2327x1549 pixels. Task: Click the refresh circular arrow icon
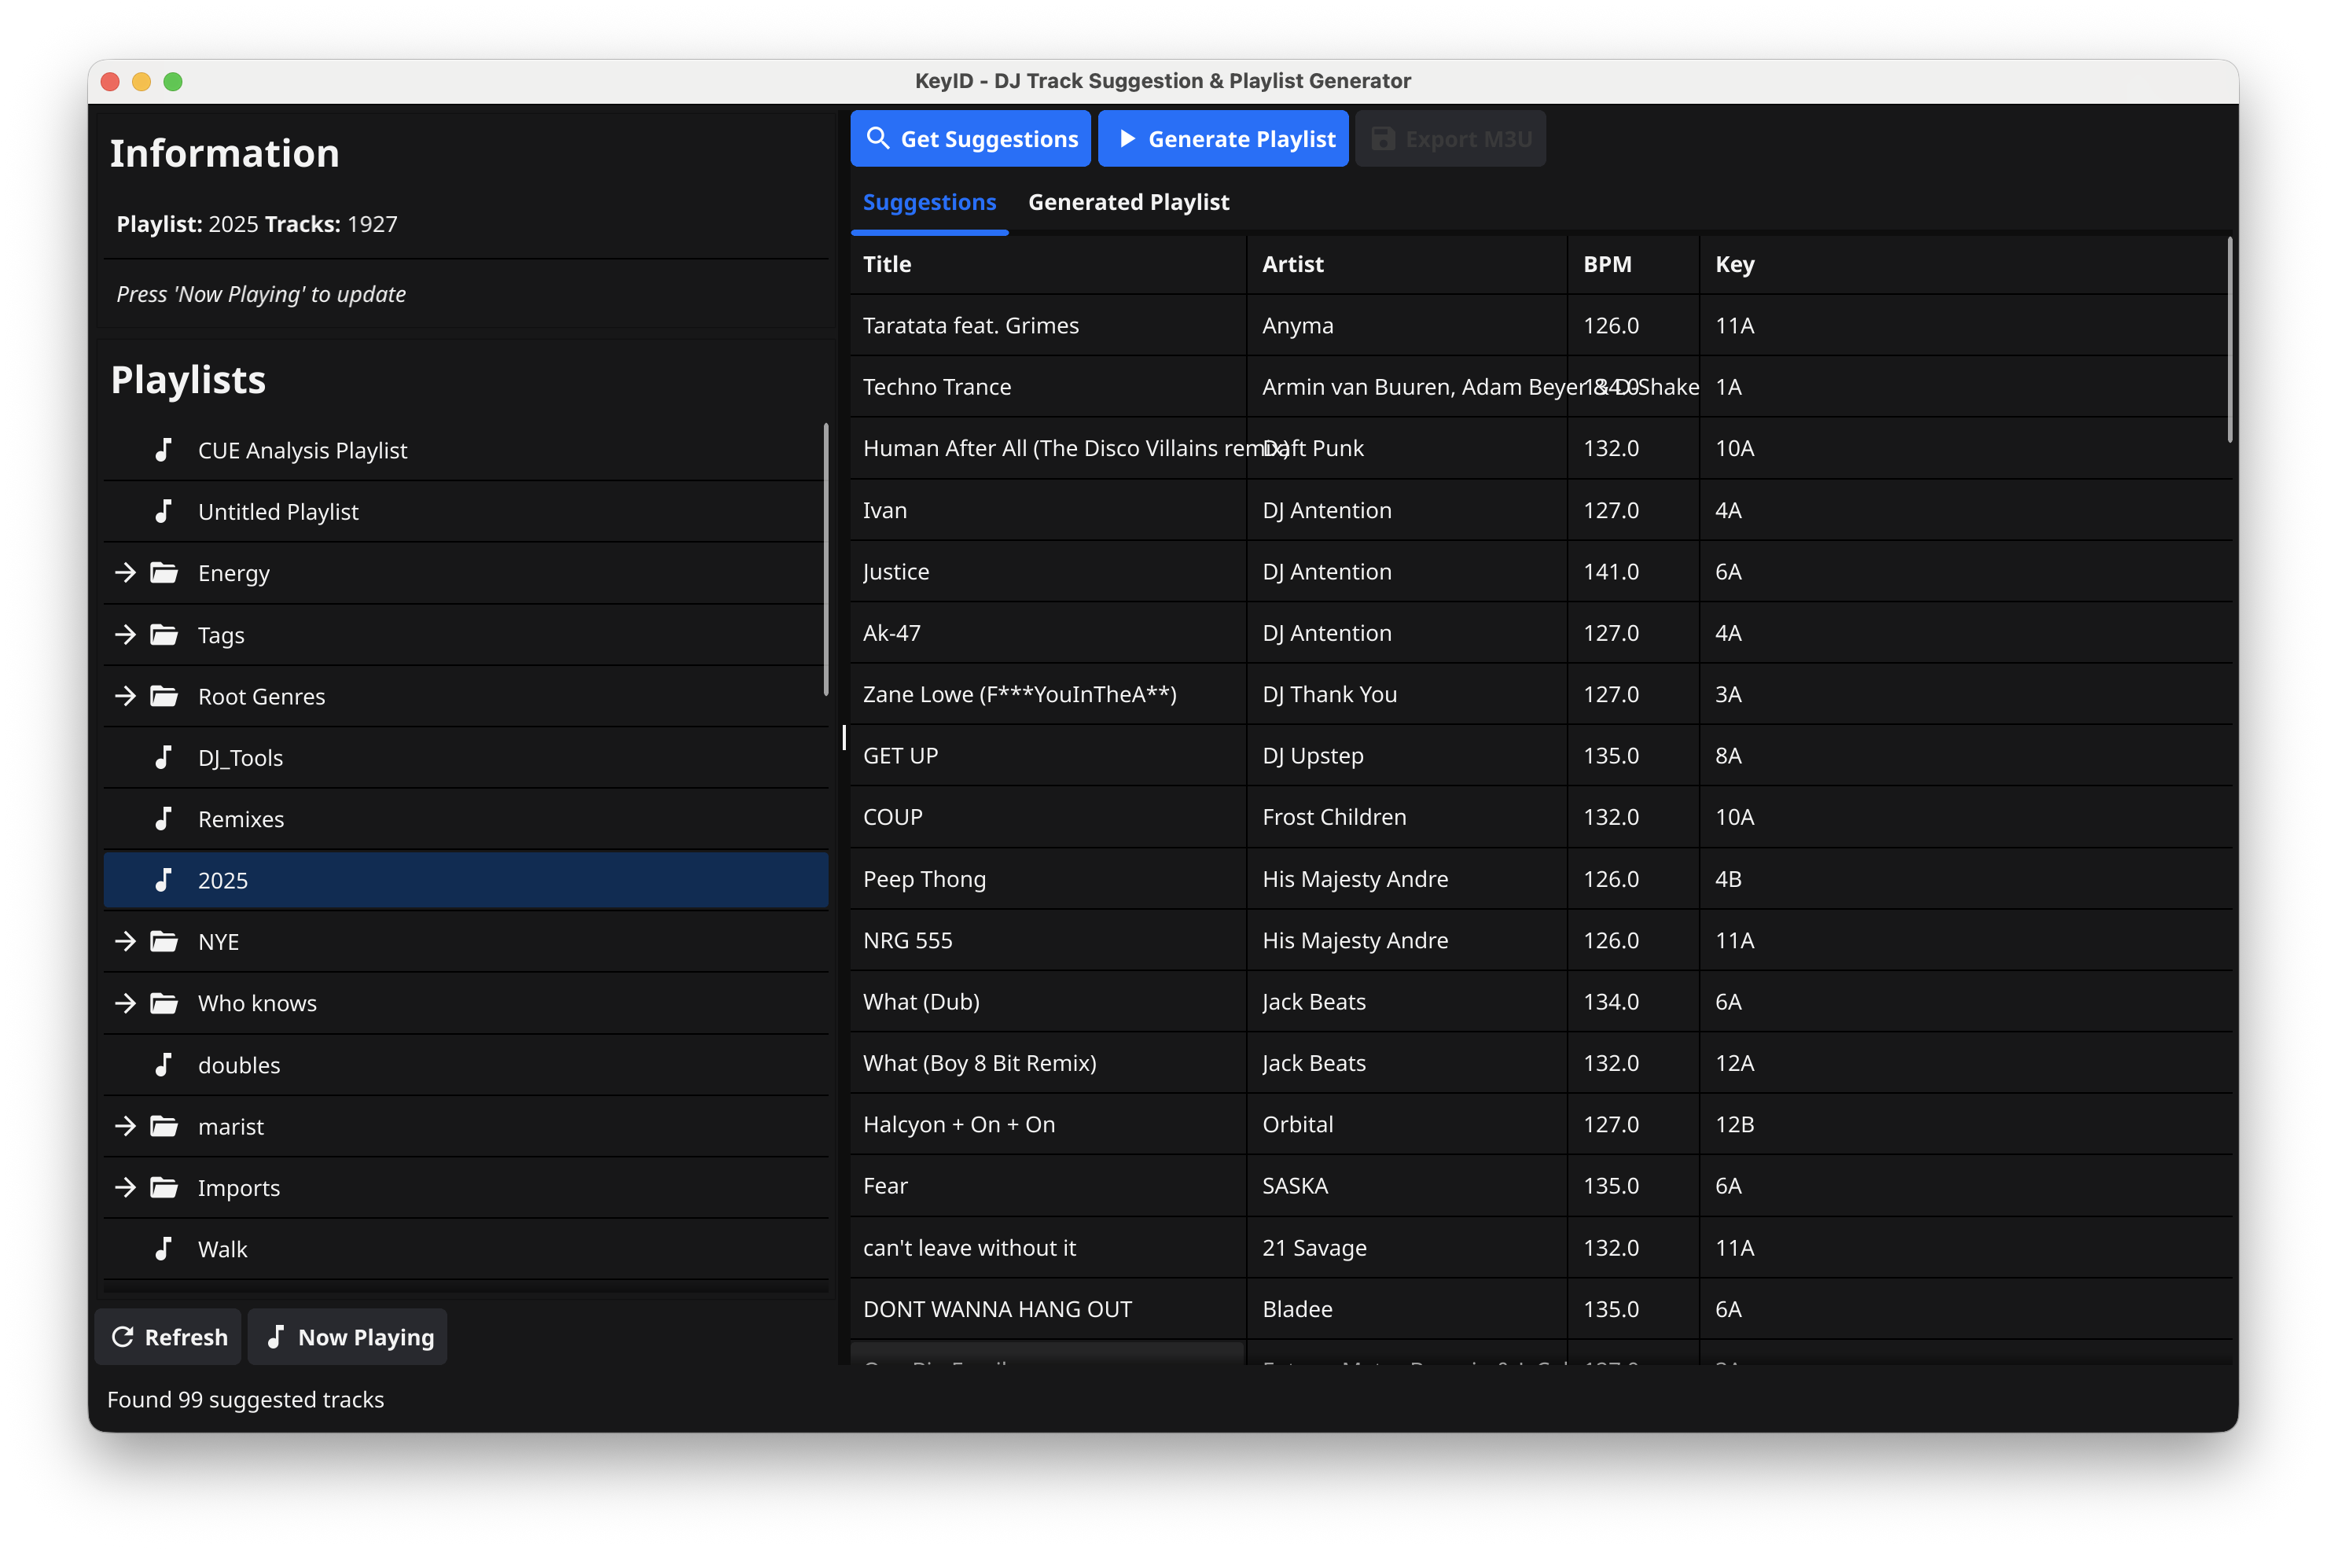123,1337
